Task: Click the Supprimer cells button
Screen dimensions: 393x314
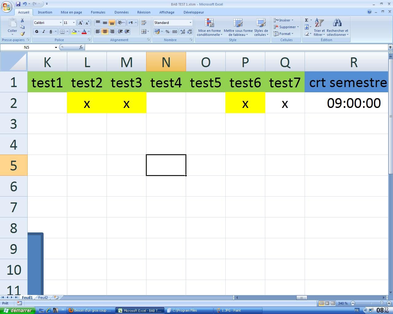Action: (x=286, y=27)
